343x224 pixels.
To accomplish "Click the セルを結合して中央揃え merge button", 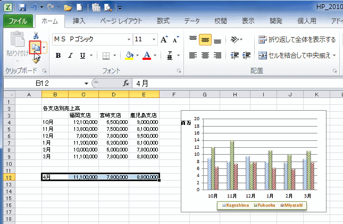I will tap(297, 56).
